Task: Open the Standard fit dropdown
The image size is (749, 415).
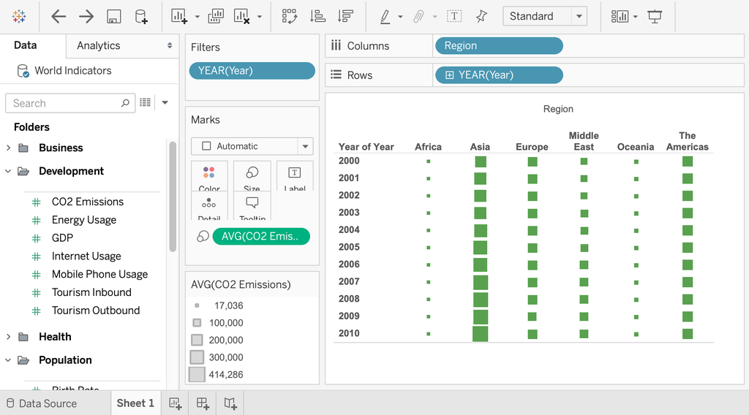Action: coord(544,16)
